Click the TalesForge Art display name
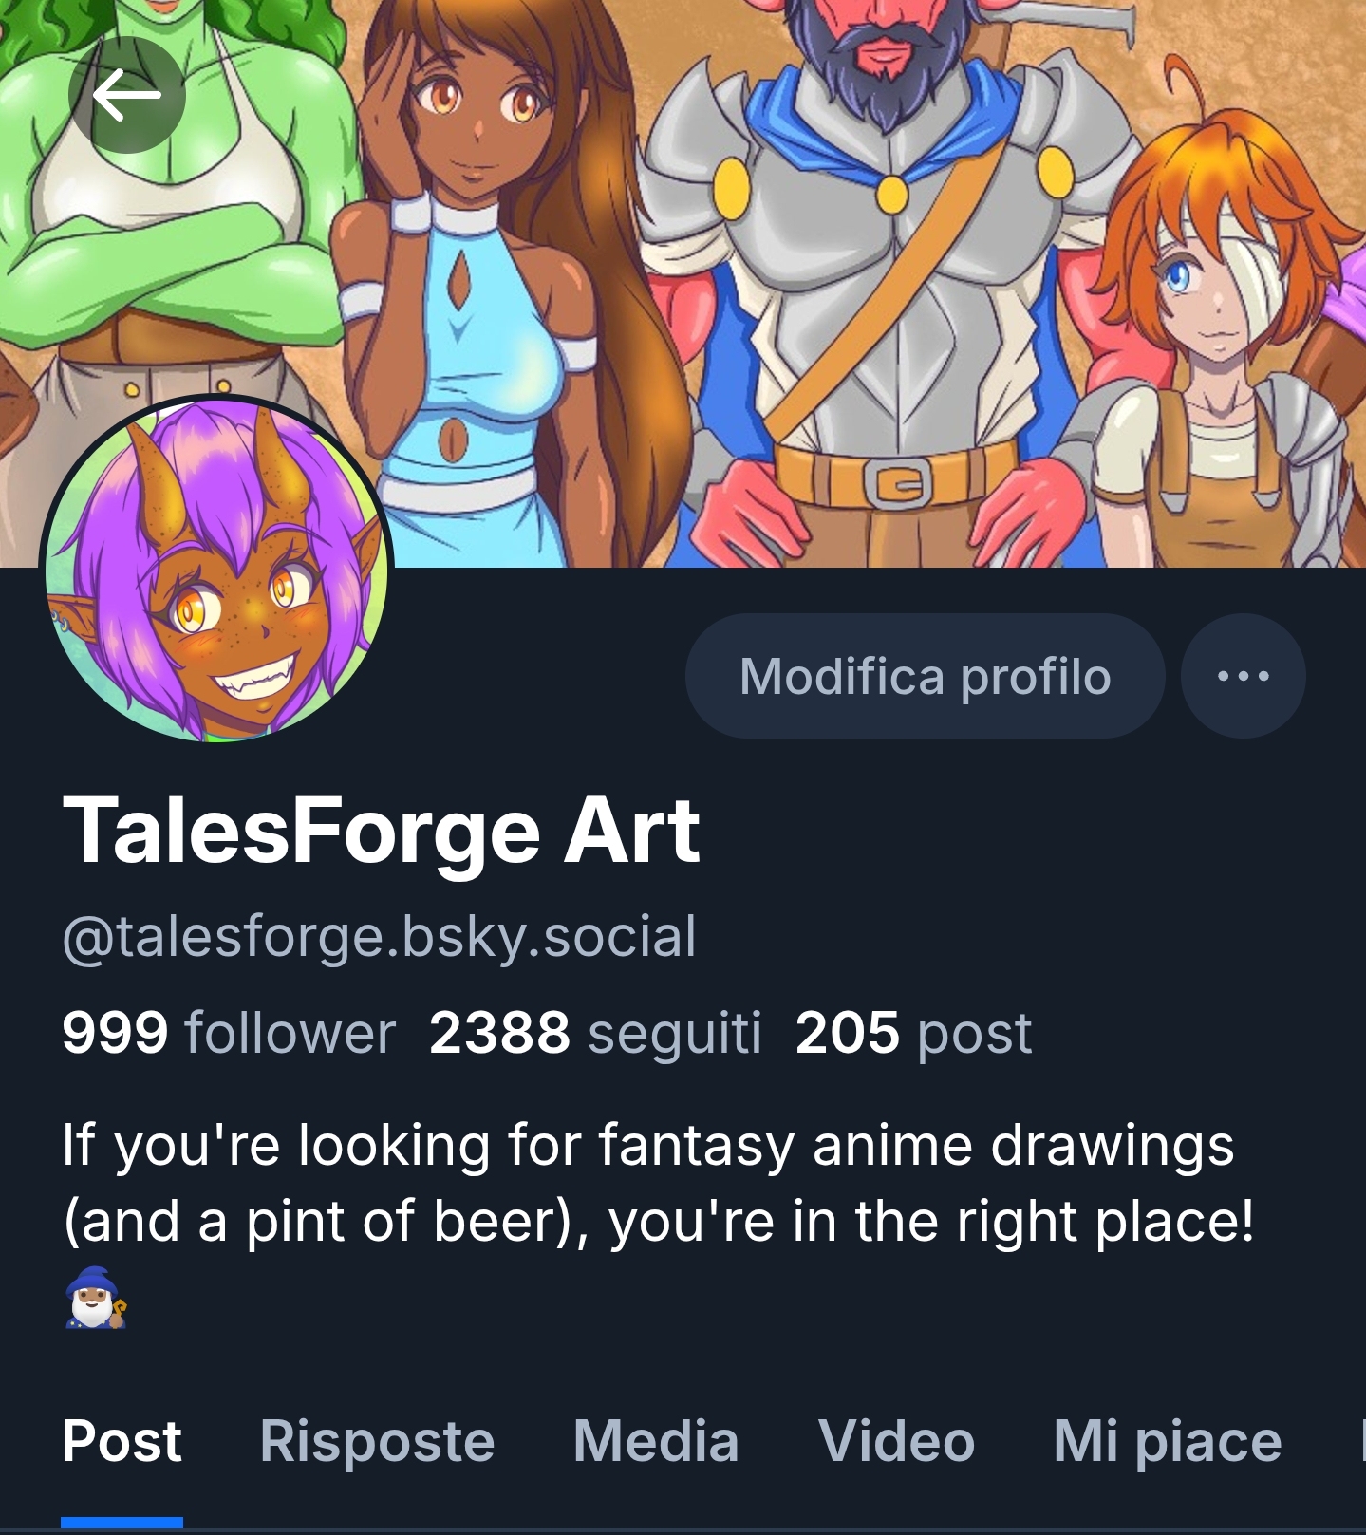The width and height of the screenshot is (1366, 1535). click(x=382, y=831)
